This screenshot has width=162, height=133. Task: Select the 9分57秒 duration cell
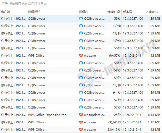[x=115, y=56]
